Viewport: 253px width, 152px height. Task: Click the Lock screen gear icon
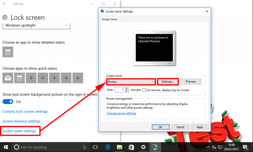click(x=5, y=17)
